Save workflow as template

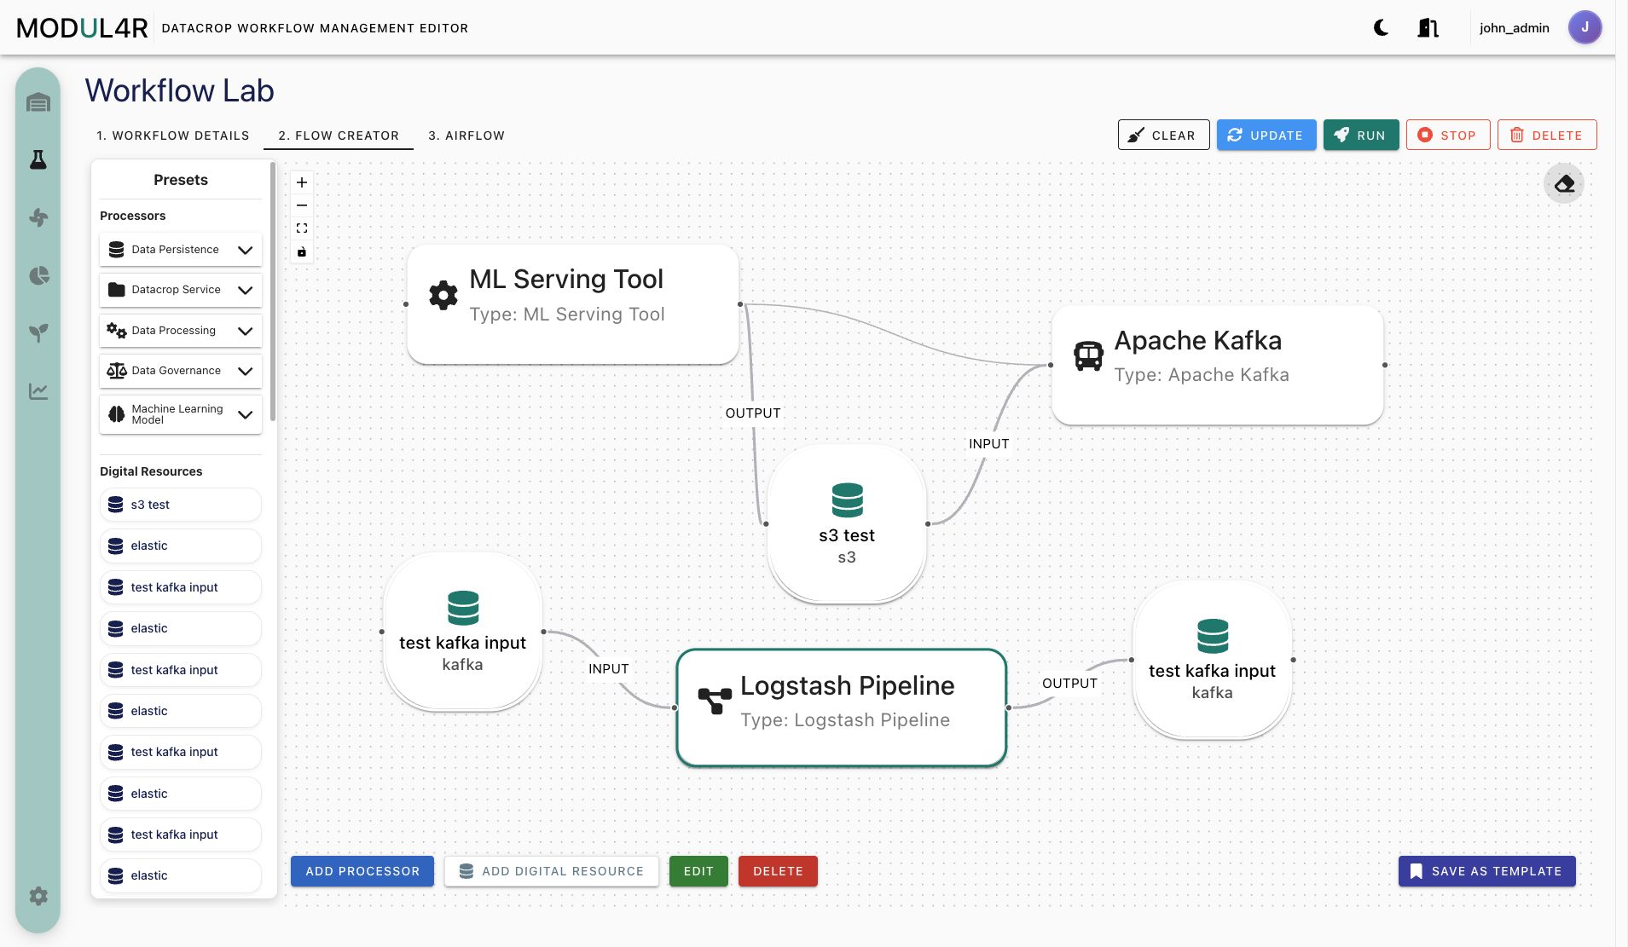click(x=1486, y=871)
